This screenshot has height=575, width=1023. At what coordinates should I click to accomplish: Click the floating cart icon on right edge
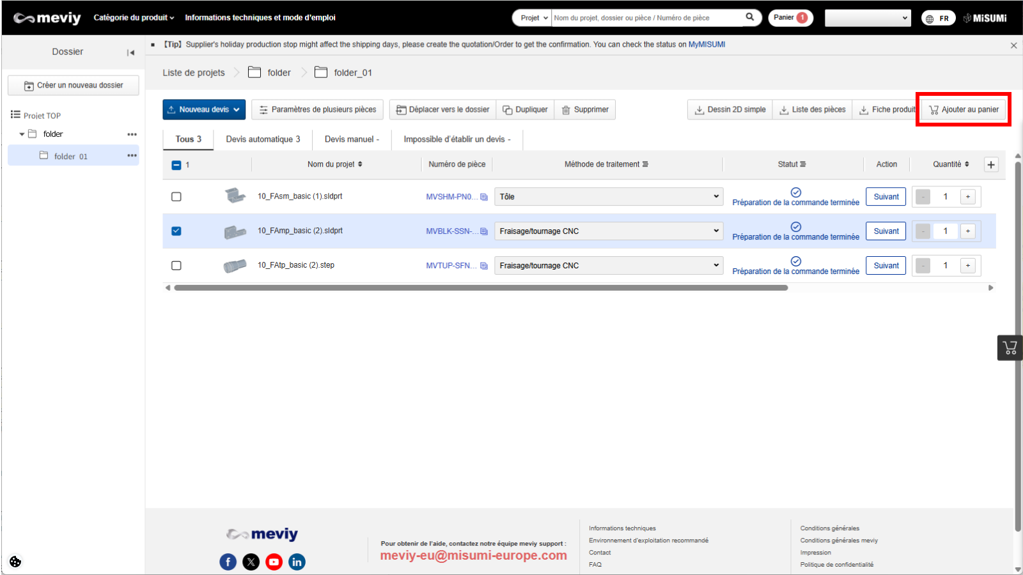tap(1010, 348)
